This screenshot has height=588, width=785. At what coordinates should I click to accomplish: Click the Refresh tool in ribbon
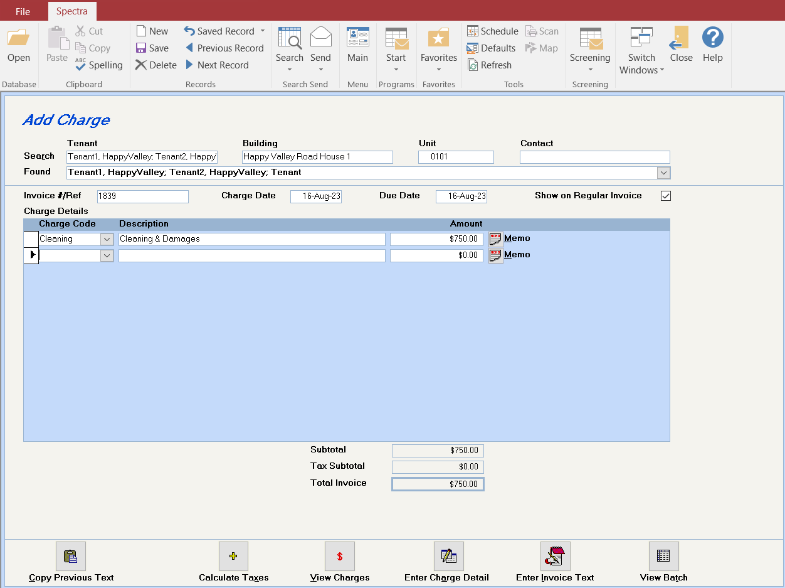490,65
